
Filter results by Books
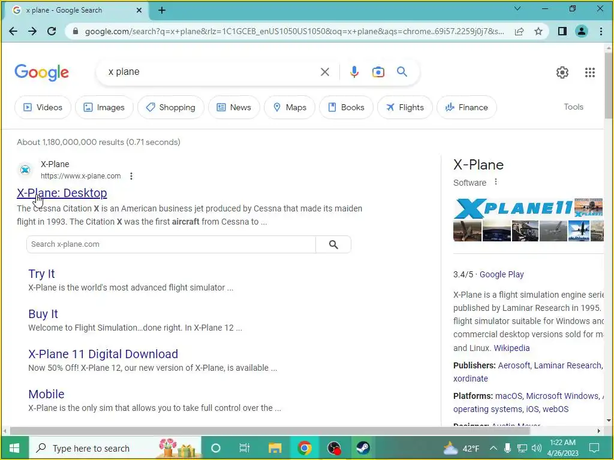click(346, 107)
